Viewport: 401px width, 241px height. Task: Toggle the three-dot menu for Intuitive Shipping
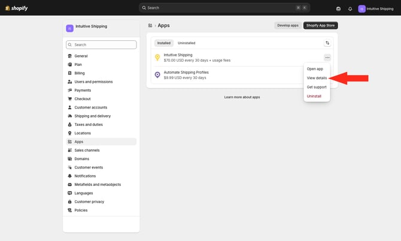tap(327, 58)
